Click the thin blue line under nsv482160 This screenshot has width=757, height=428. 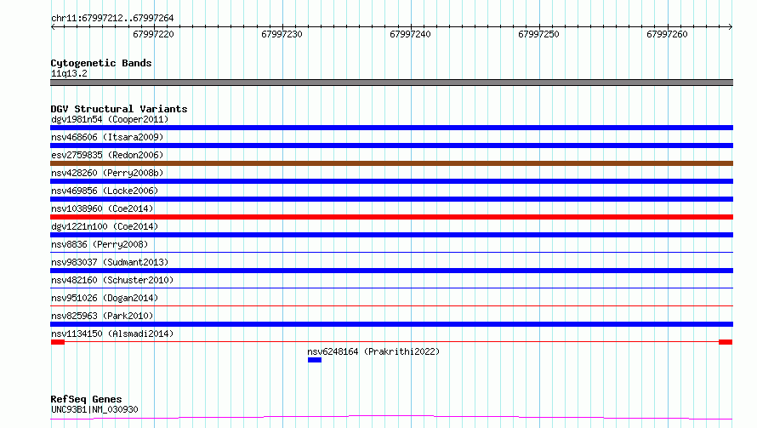point(391,288)
